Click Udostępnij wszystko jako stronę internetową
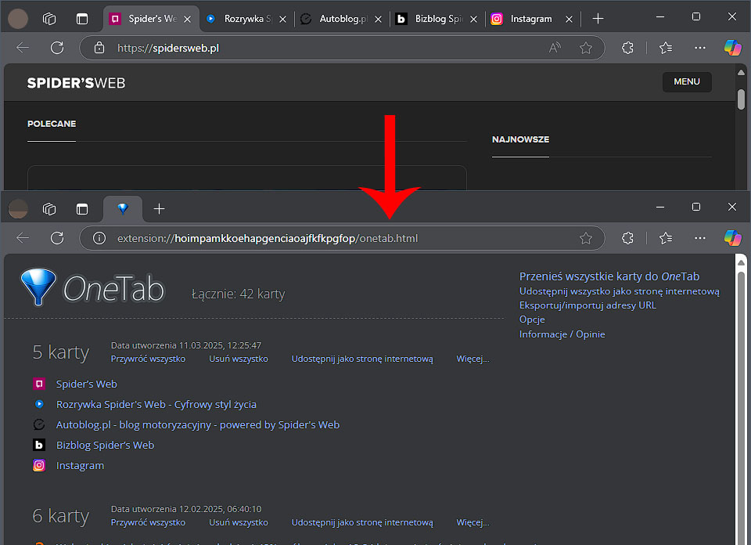 coord(620,291)
